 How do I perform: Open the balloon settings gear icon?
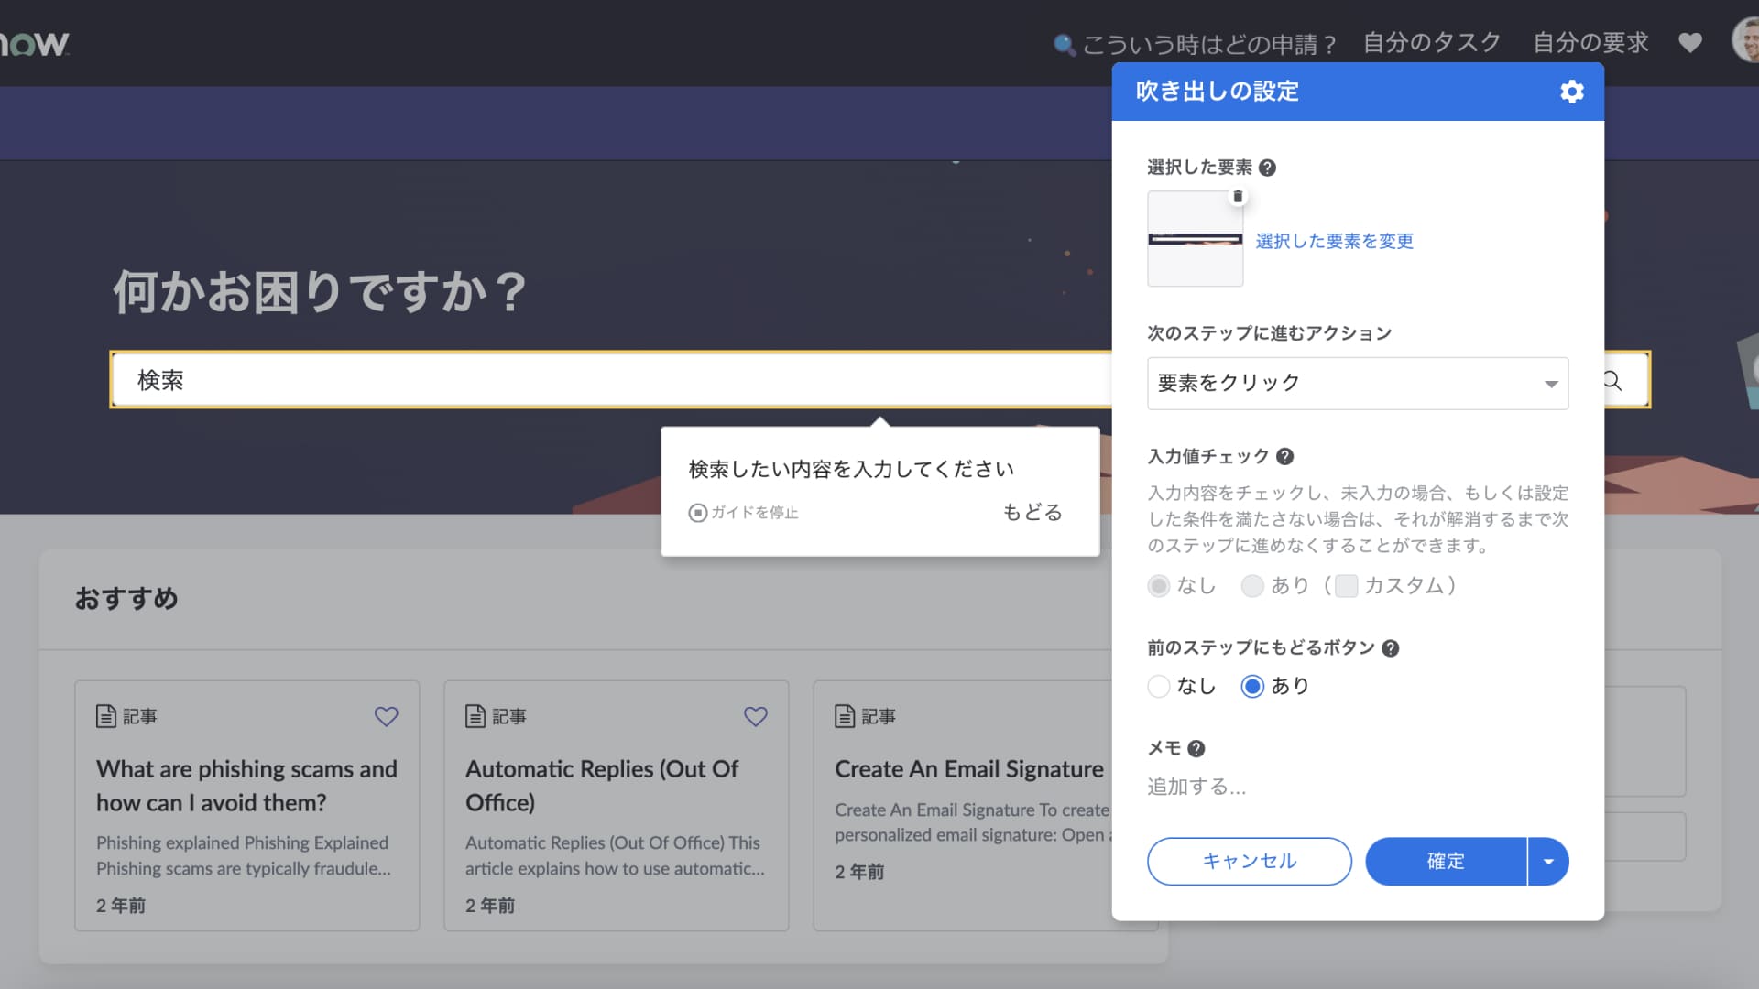tap(1571, 92)
